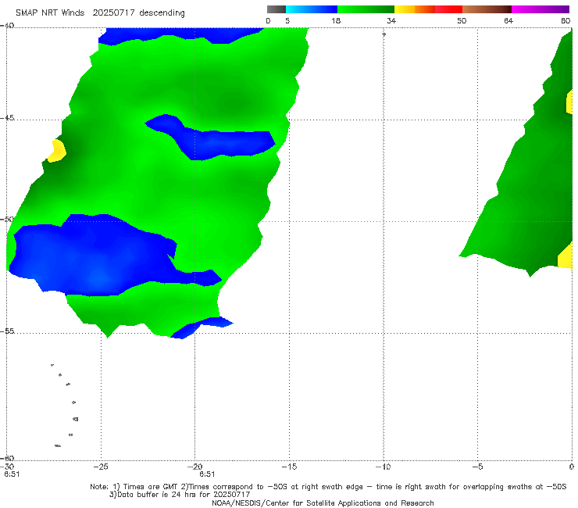This screenshot has height=508, width=578.
Task: Click the green 18-34 segment of the color bar
Action: click(366, 9)
